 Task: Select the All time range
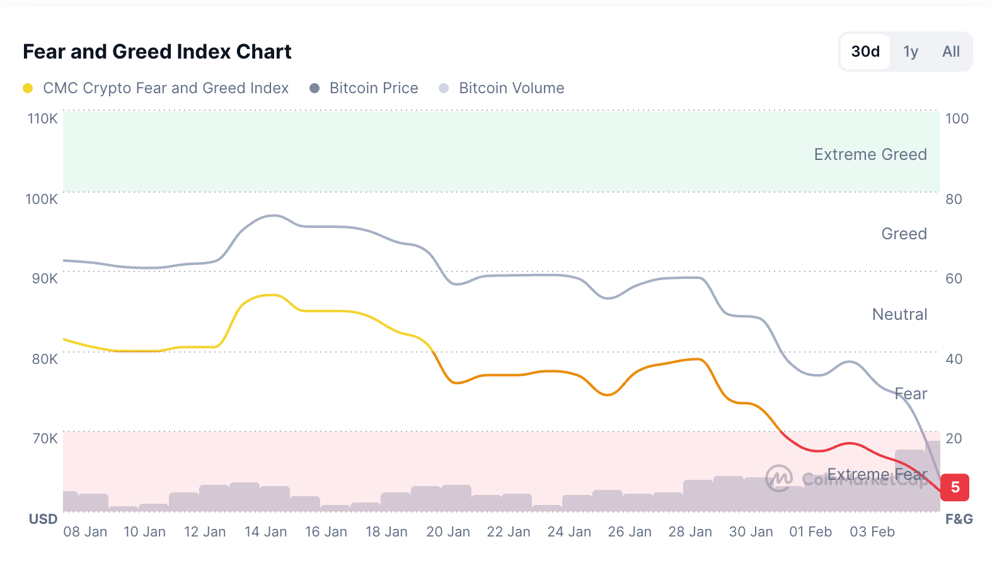[951, 52]
